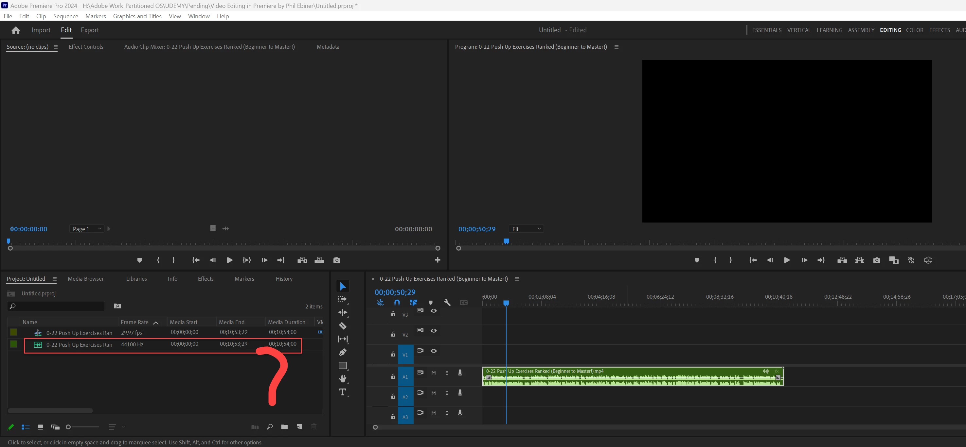The height and width of the screenshot is (447, 966).
Task: Select the Hand tool
Action: (342, 378)
